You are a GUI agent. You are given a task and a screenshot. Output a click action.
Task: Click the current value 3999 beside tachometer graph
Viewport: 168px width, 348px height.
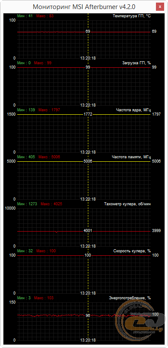click(156, 231)
